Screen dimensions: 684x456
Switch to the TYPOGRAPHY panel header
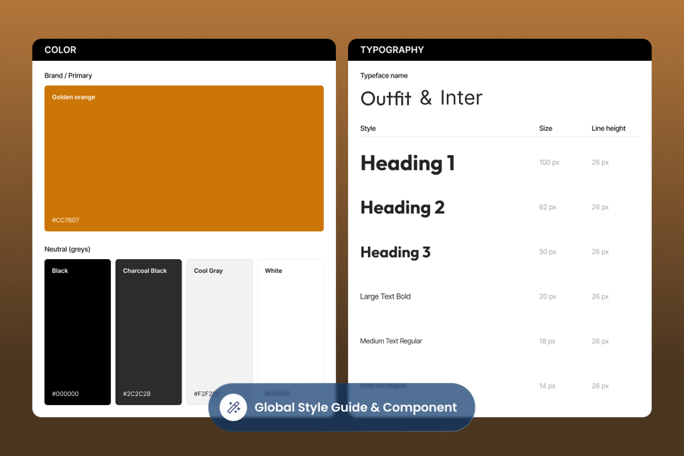(392, 50)
